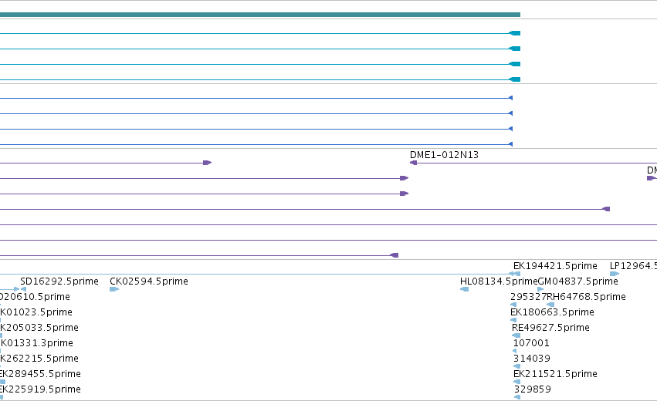Select the arrow marker under 329859

(x=517, y=397)
